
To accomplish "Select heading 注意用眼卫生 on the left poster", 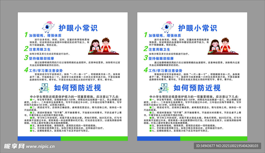I will (40, 49).
